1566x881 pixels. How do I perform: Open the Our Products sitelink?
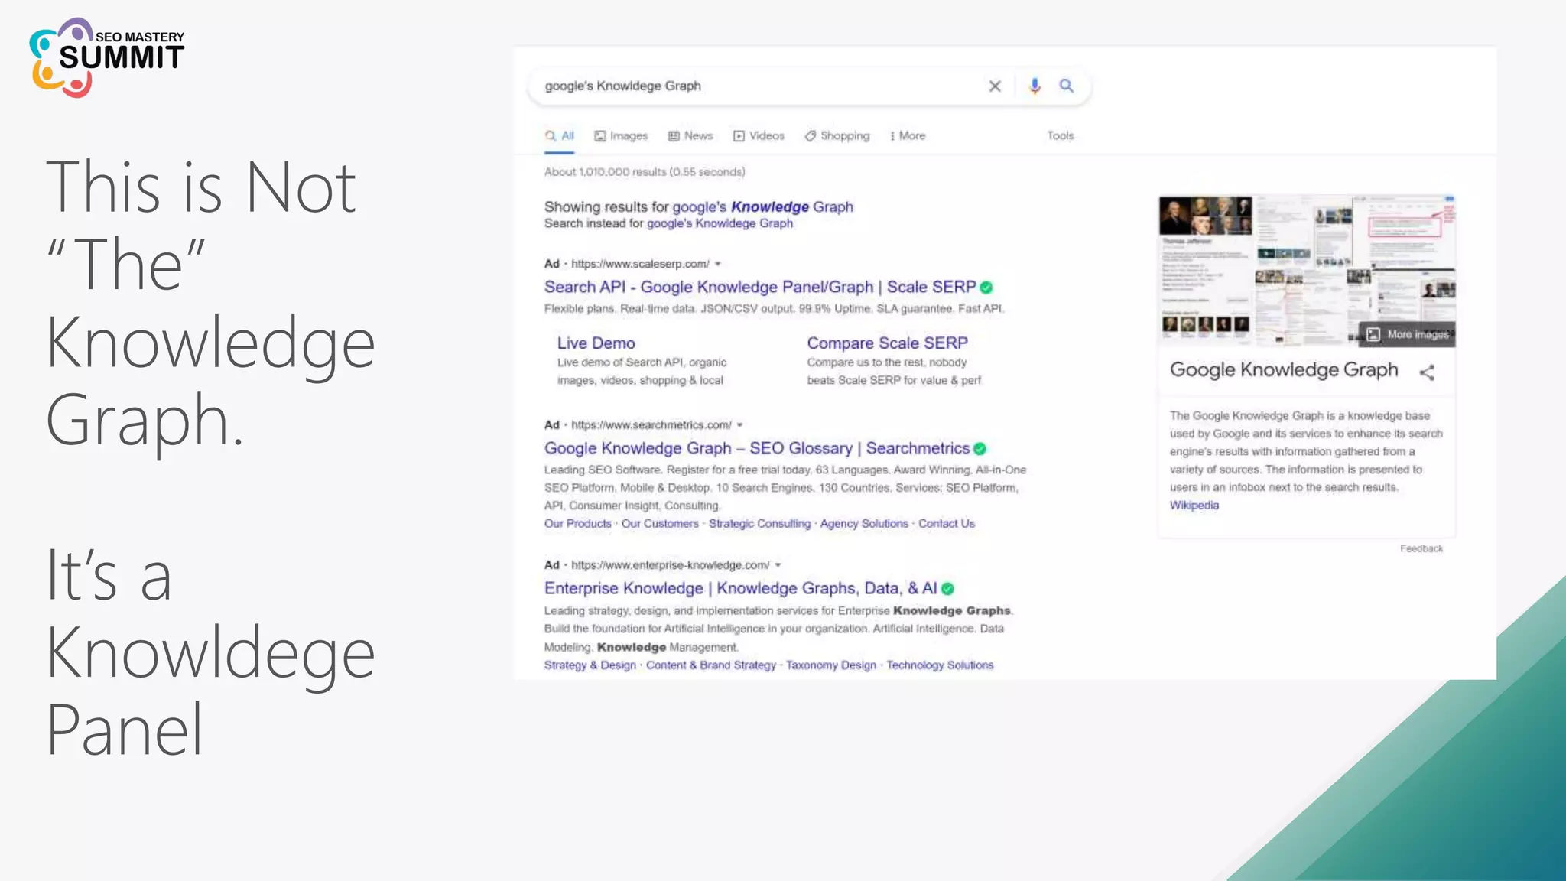pos(577,524)
